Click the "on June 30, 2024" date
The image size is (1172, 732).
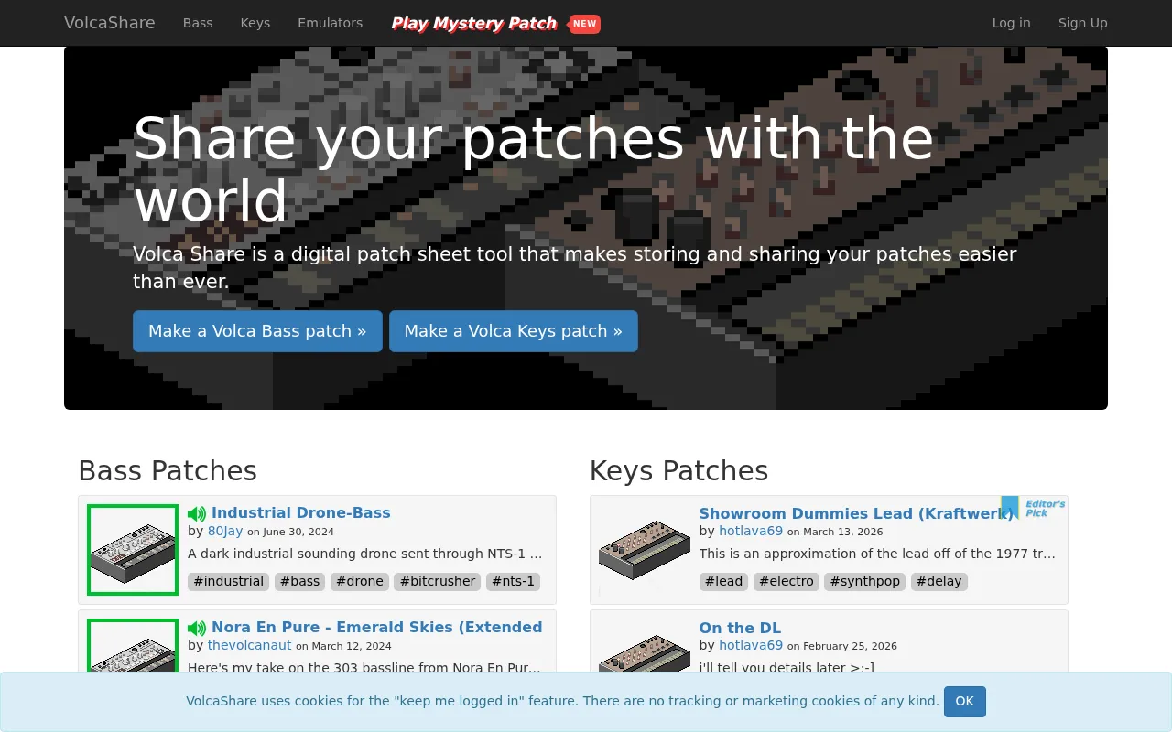[290, 532]
